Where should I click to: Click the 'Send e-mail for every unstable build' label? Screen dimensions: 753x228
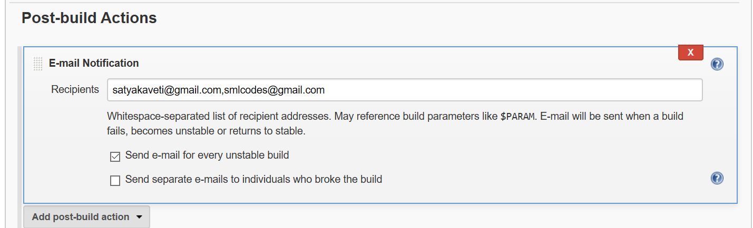point(207,156)
